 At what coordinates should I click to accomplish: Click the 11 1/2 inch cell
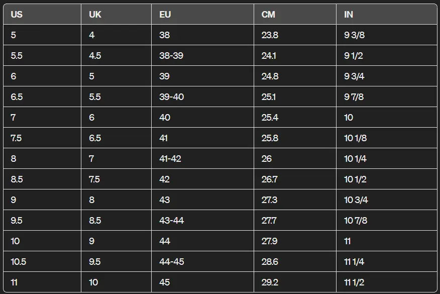tap(354, 282)
